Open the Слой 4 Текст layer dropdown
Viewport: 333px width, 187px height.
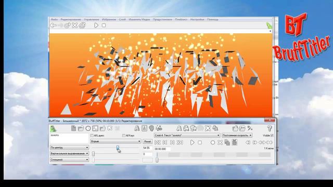(x=187, y=135)
